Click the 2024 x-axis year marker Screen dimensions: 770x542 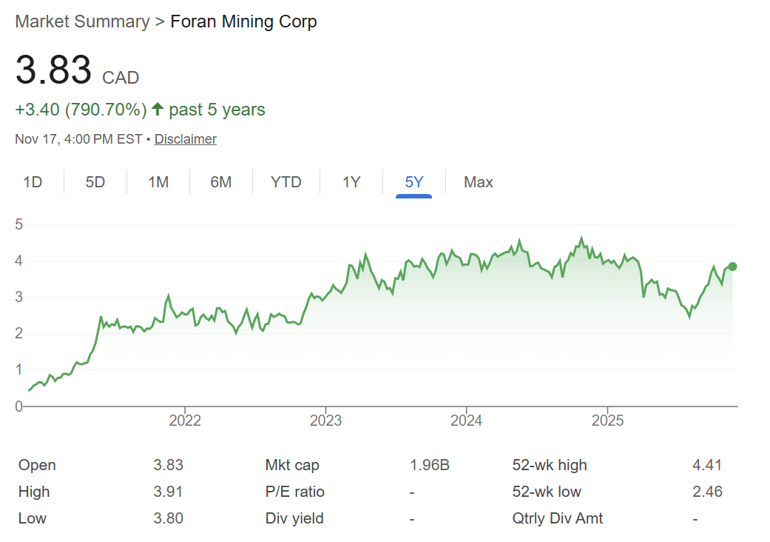click(466, 421)
